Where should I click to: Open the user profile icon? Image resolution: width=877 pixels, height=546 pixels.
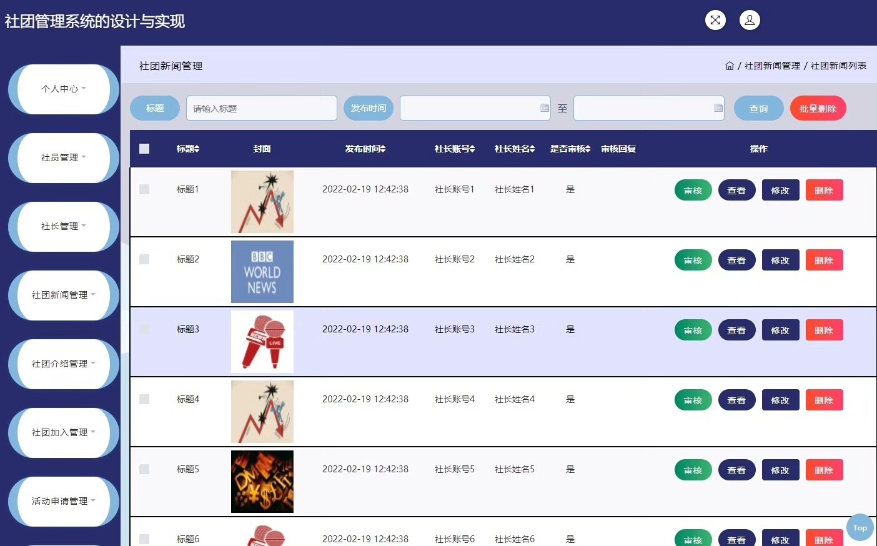[x=750, y=20]
